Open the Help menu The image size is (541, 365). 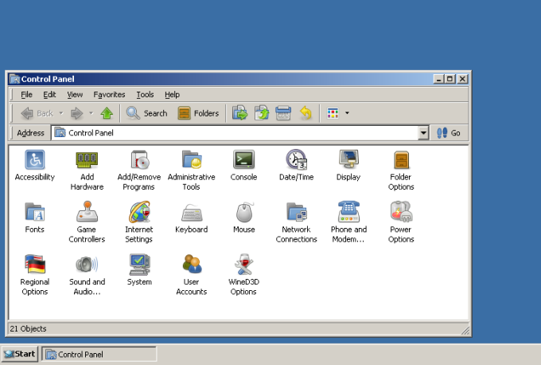[x=172, y=94]
